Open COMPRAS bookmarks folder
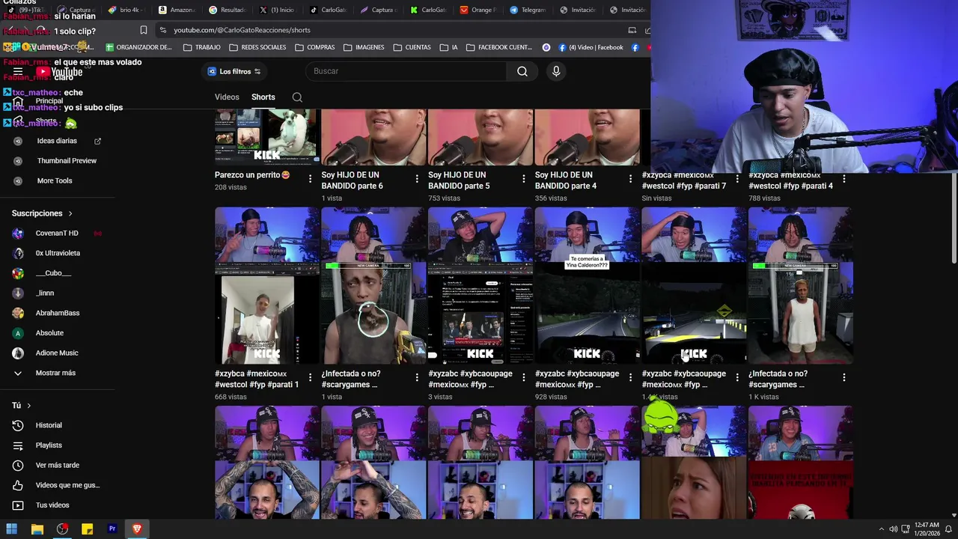 (314, 47)
